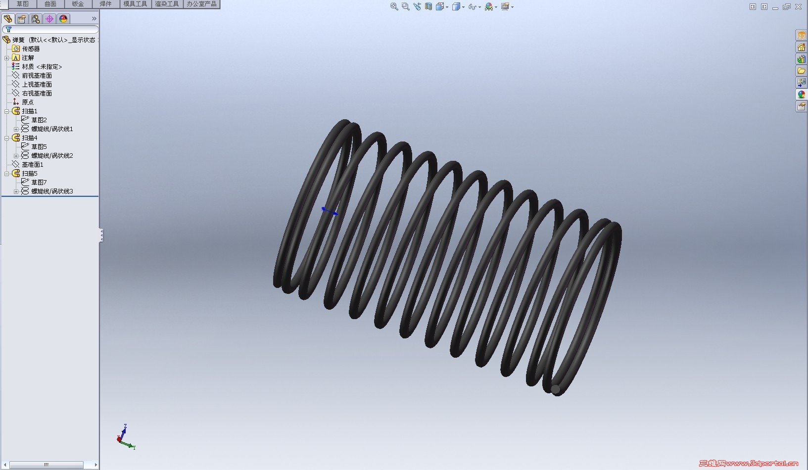Select the 扫描1 sweep feature

(x=30, y=111)
